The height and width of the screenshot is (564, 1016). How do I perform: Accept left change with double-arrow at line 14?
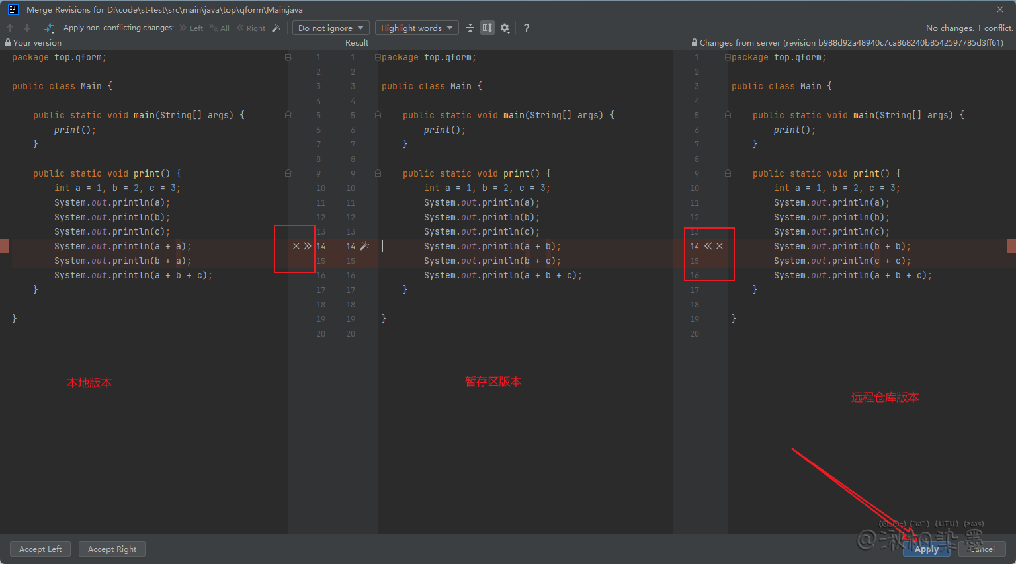tap(308, 246)
